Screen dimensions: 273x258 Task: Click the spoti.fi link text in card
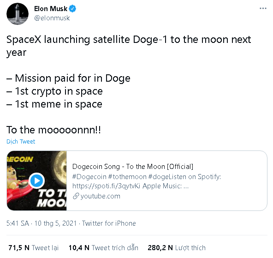(106, 186)
